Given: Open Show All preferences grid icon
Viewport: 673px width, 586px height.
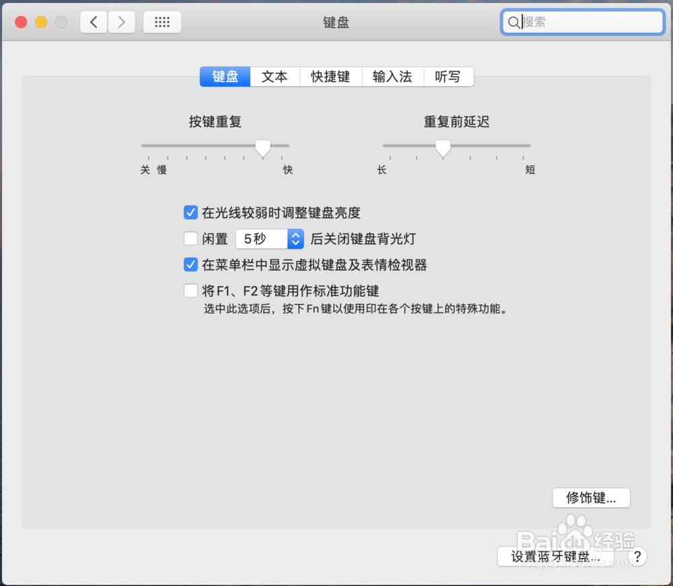Looking at the screenshot, I should (162, 22).
